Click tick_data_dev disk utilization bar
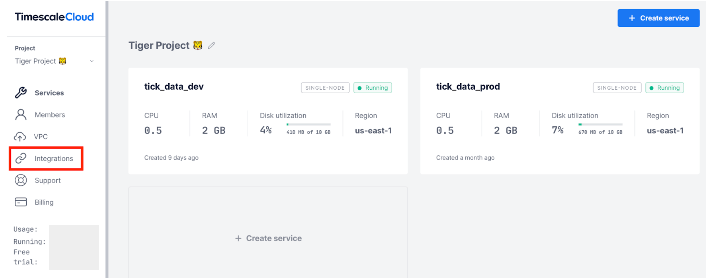 (x=308, y=125)
